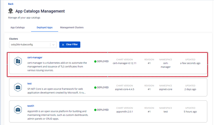This screenshot has width=214, height=125.
Task: Click the X icon in Clear Filter button
Action: (63, 45)
